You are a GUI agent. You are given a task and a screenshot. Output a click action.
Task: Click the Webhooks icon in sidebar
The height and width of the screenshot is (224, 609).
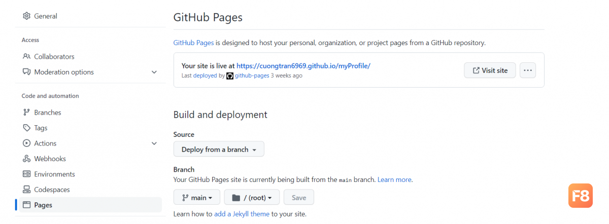pyautogui.click(x=26, y=159)
